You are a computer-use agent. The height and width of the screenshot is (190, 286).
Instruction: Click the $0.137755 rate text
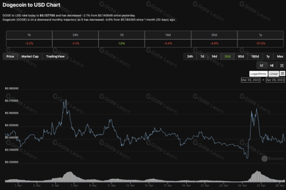point(47,16)
